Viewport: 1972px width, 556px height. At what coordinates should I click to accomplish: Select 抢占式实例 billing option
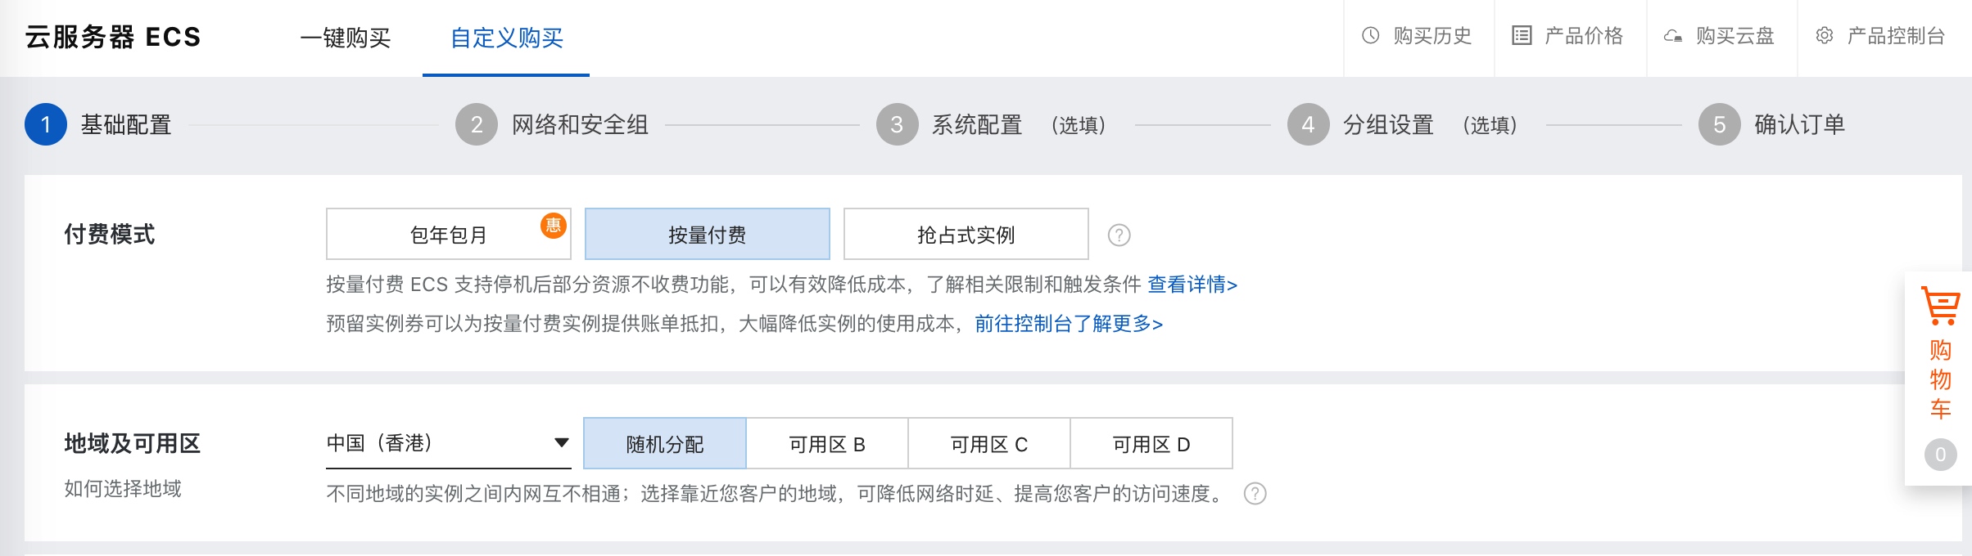tap(966, 235)
